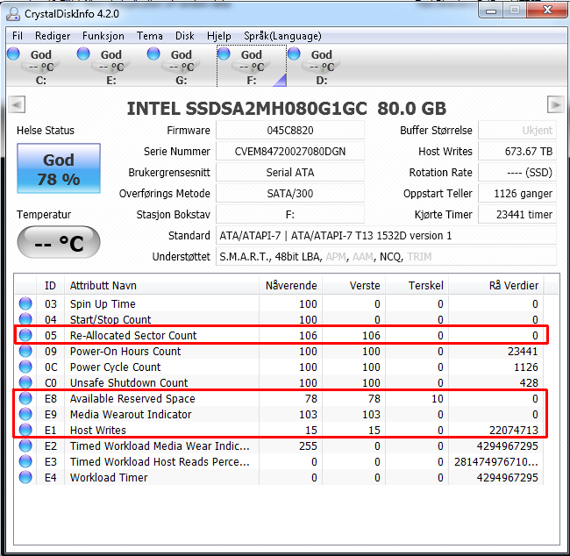Click the Serial ATA interface field

coord(290,173)
